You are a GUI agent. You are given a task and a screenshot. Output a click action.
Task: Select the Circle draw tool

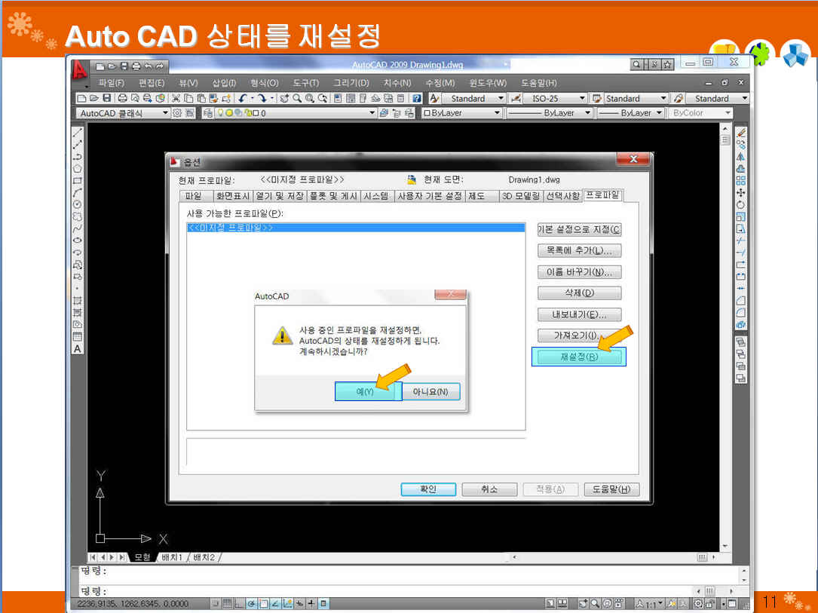(x=77, y=204)
